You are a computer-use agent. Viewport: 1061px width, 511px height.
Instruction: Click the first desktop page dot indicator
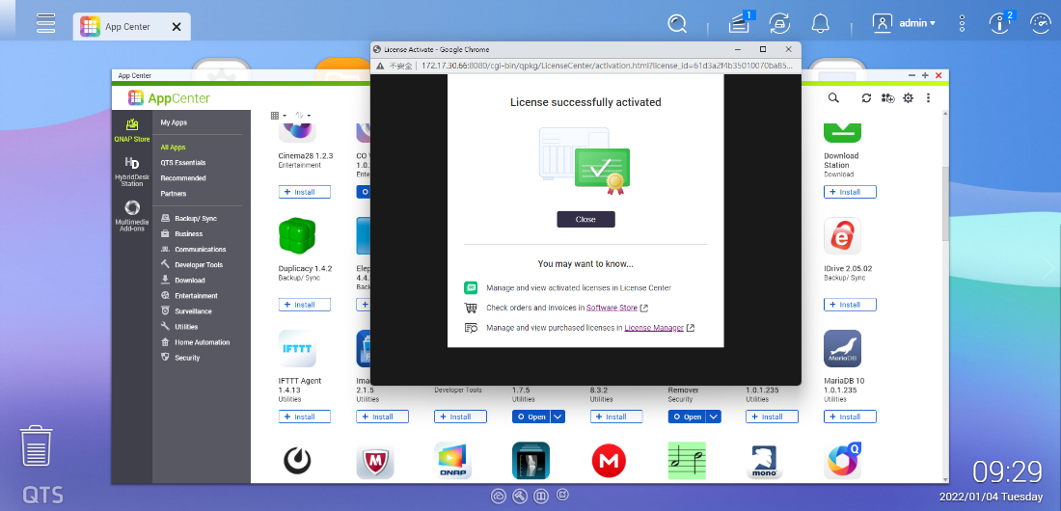(498, 497)
